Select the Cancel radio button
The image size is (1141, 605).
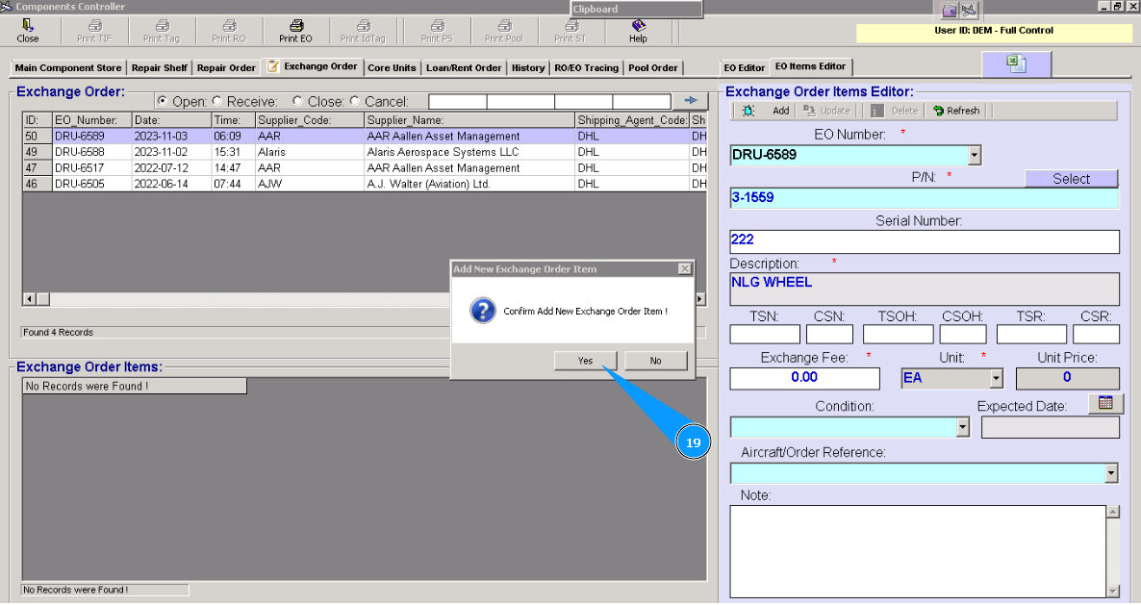click(354, 101)
